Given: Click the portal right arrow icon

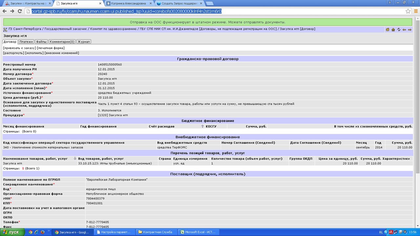Looking at the screenshot, I should tap(409, 29).
